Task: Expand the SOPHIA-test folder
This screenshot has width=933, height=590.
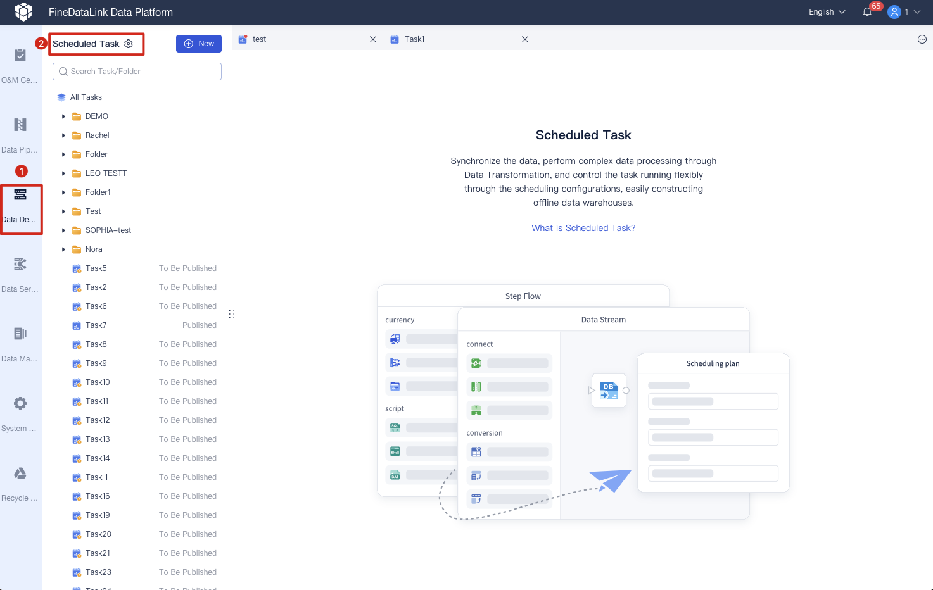Action: [x=63, y=230]
